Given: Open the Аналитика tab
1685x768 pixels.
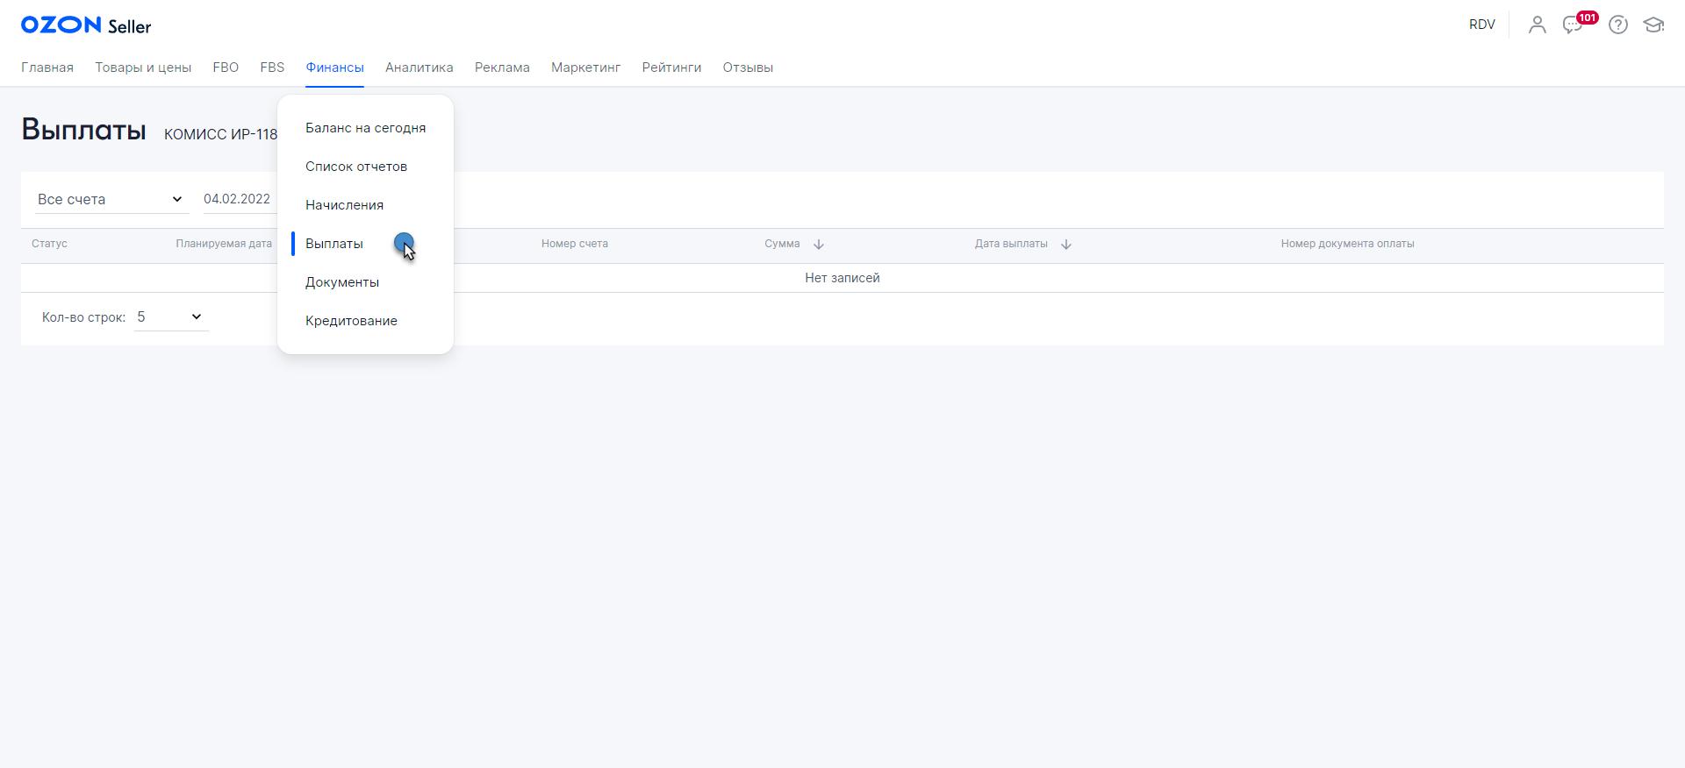Looking at the screenshot, I should [419, 68].
